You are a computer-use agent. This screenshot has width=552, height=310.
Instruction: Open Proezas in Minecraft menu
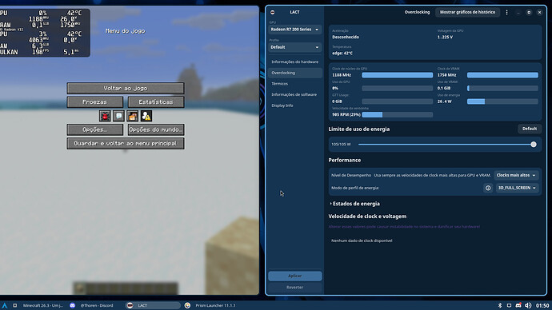pyautogui.click(x=95, y=102)
